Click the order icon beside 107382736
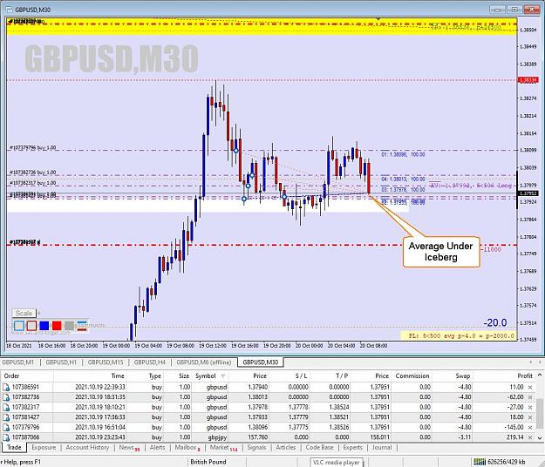The height and width of the screenshot is (467, 545). pyautogui.click(x=6, y=397)
